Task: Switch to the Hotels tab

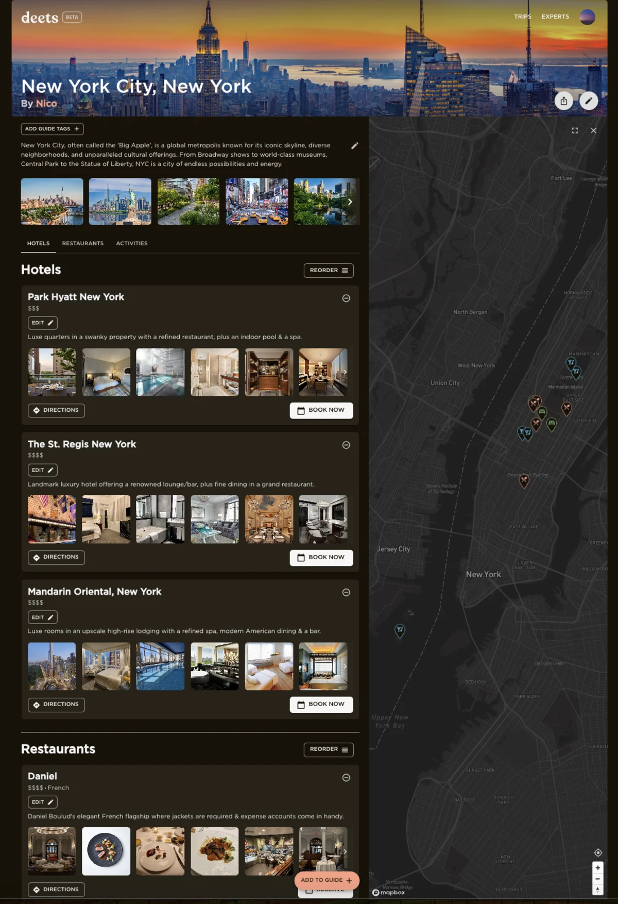Action: [x=39, y=243]
